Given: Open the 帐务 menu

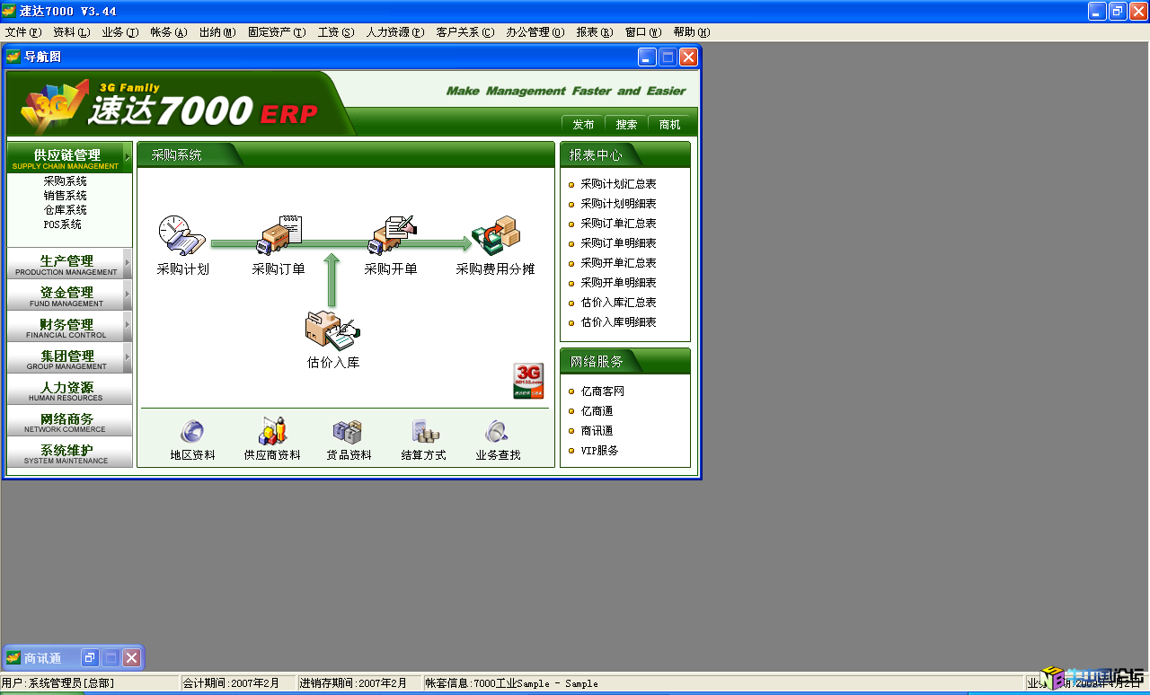Looking at the screenshot, I should coord(169,32).
